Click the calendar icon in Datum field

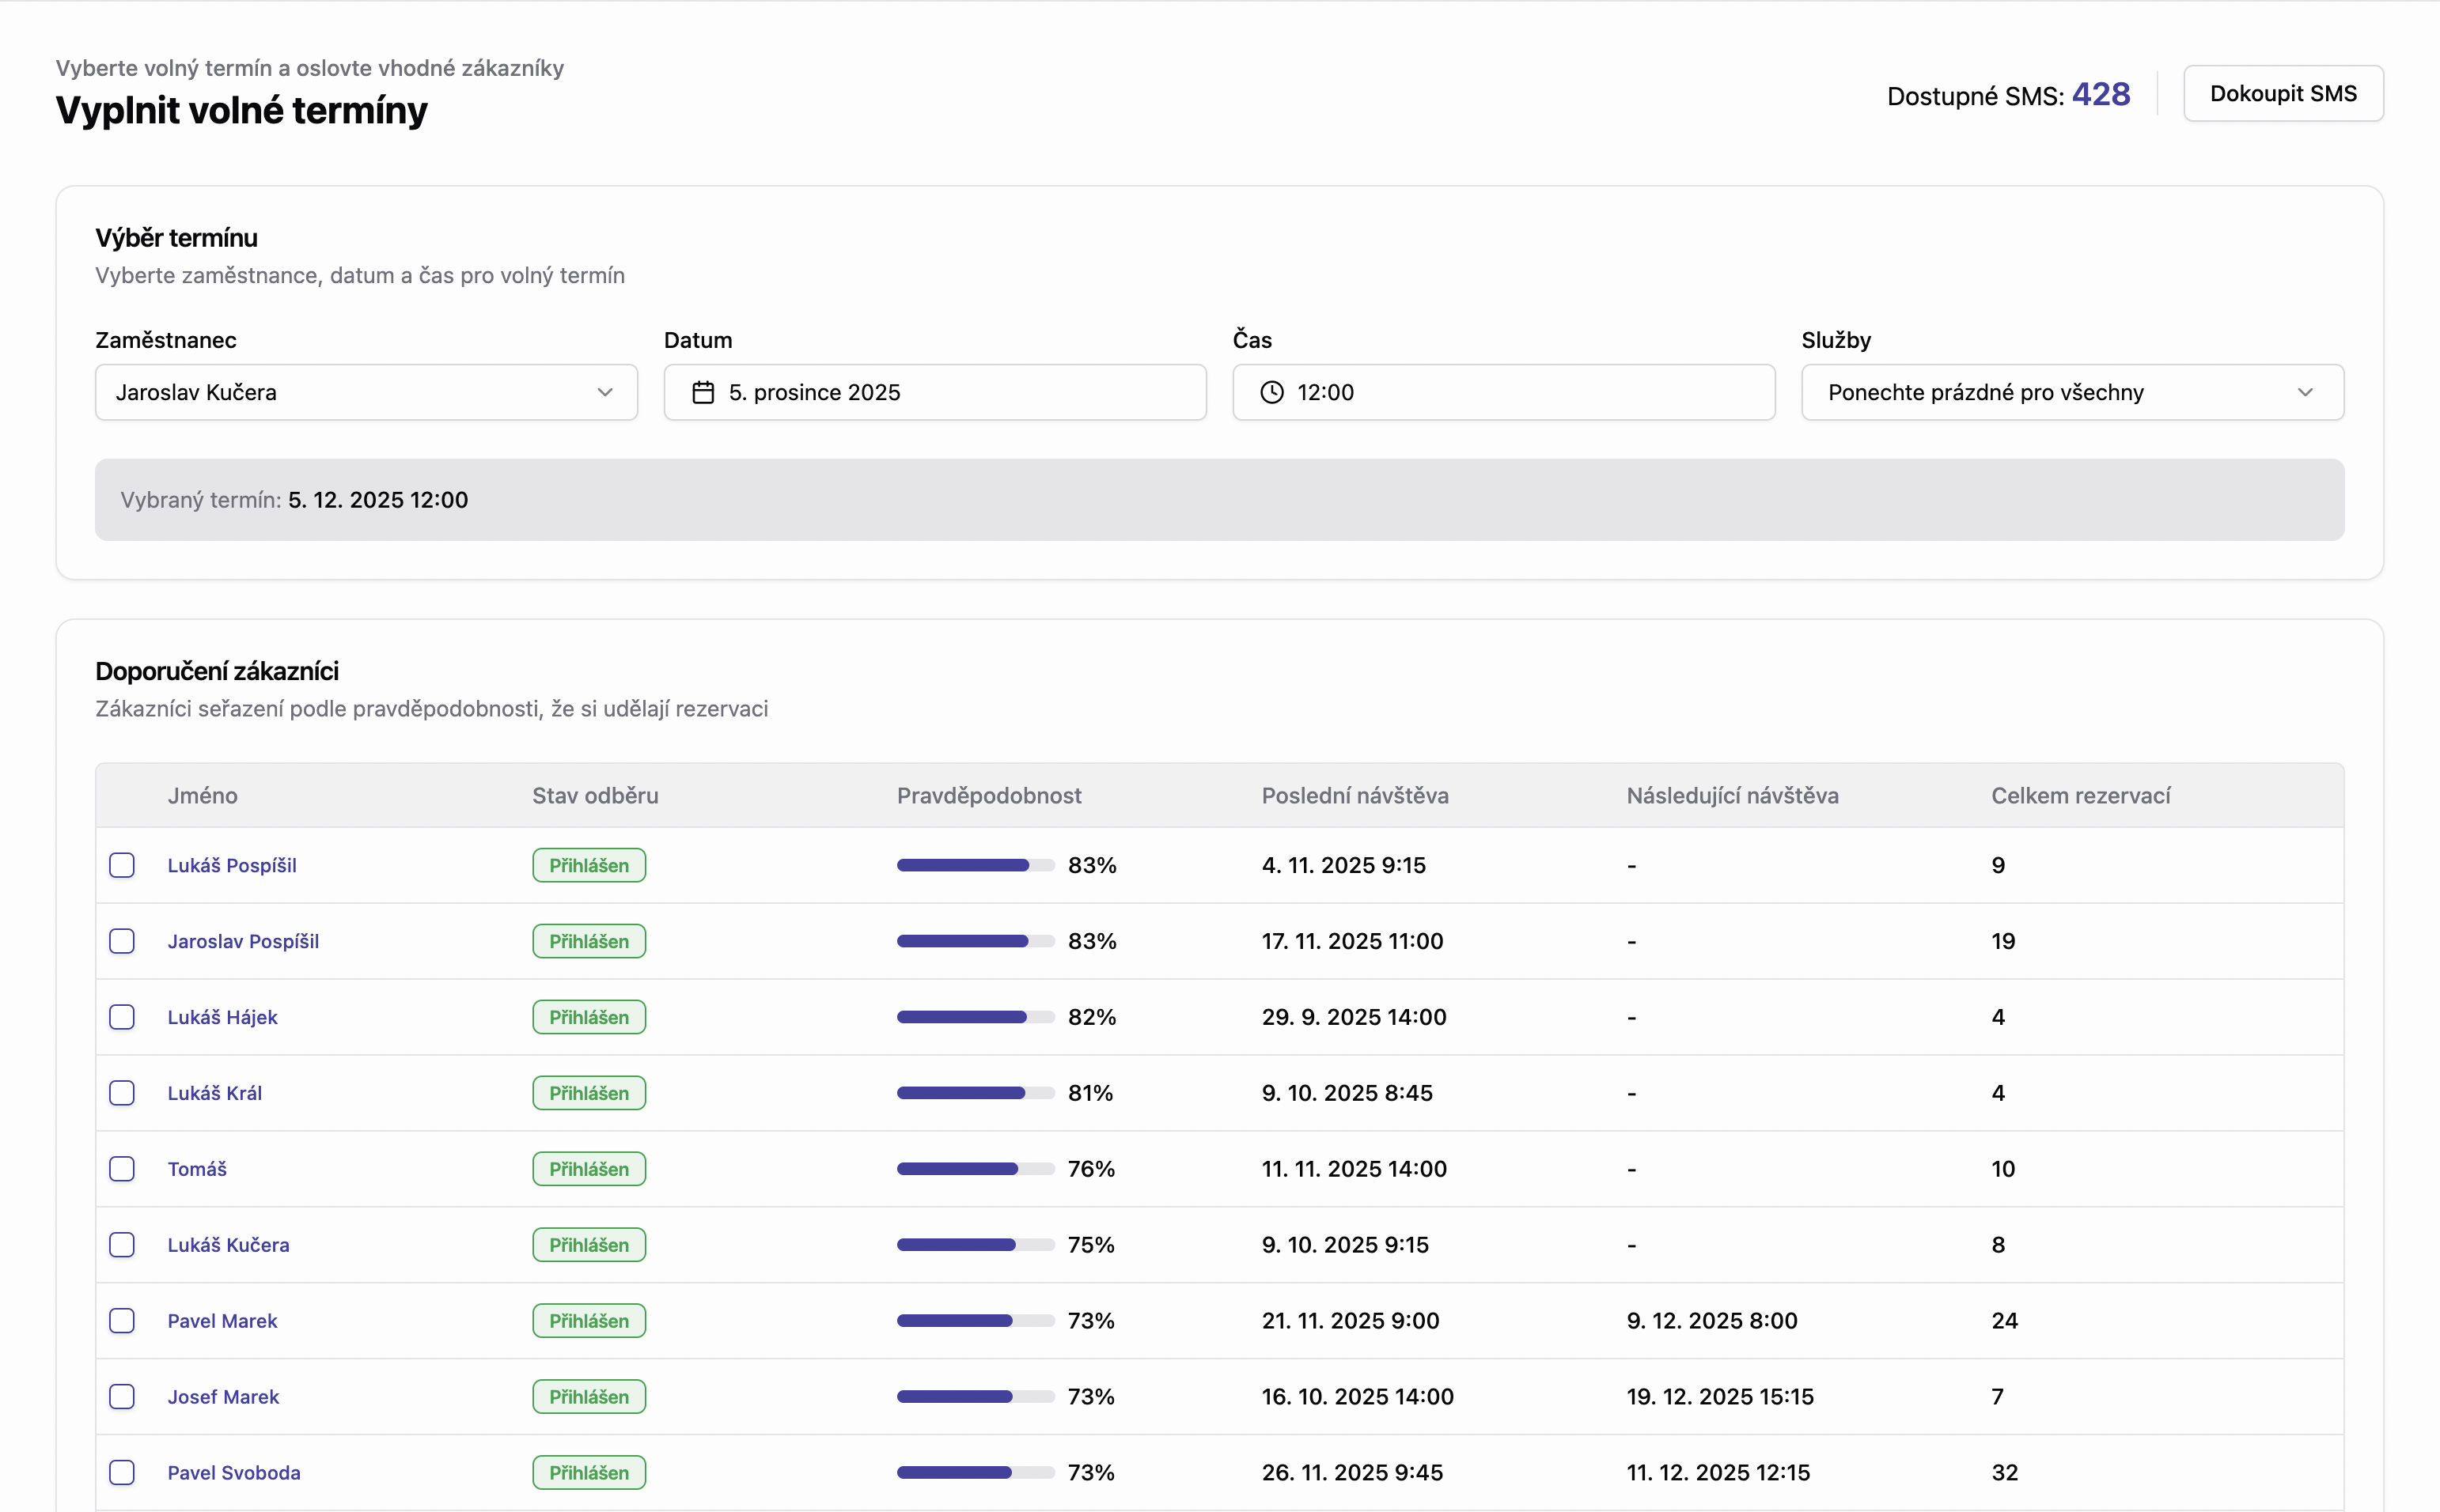[703, 392]
